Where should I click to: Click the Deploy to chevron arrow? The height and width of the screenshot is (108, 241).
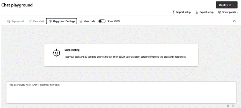(x=233, y=5)
